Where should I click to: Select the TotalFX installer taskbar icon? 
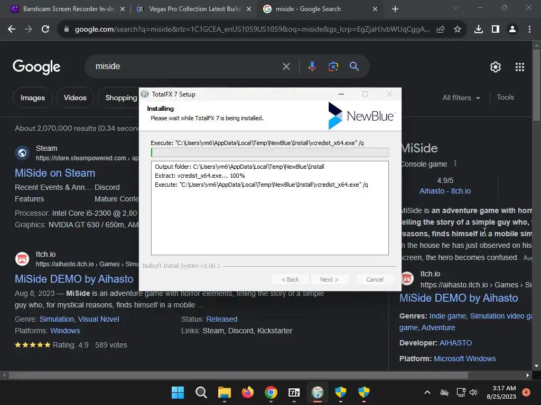318,392
